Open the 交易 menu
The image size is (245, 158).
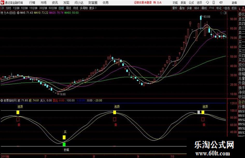[106, 3]
